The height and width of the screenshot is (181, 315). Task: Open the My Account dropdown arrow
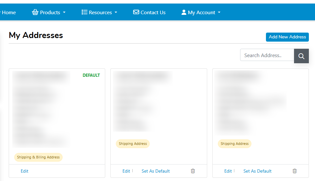pos(219,13)
